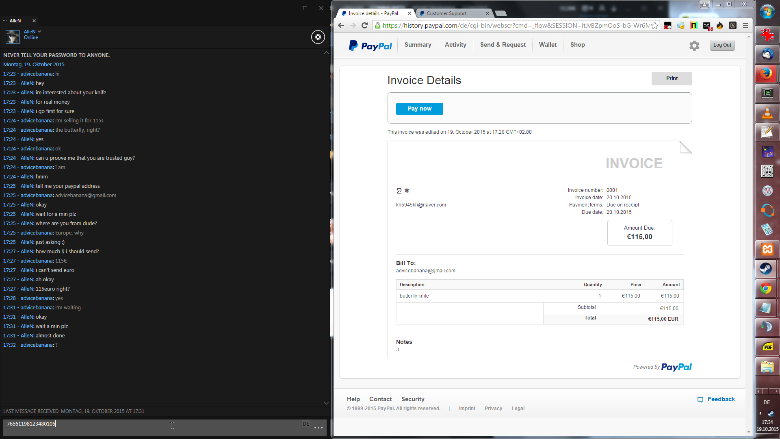Expand the AlleN username dropdown arrow
The image size is (780, 439).
[39, 31]
